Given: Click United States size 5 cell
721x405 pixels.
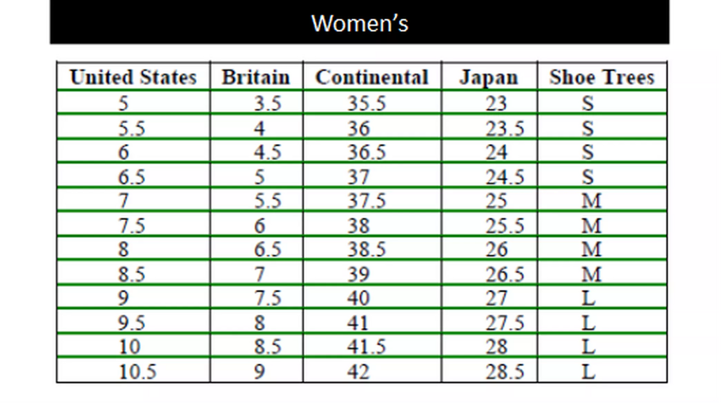Looking at the screenshot, I should (124, 103).
